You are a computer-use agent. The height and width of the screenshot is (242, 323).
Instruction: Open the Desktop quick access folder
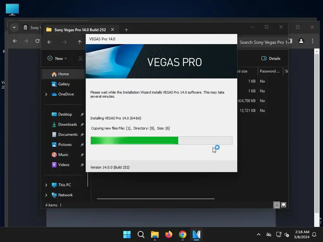click(65, 114)
